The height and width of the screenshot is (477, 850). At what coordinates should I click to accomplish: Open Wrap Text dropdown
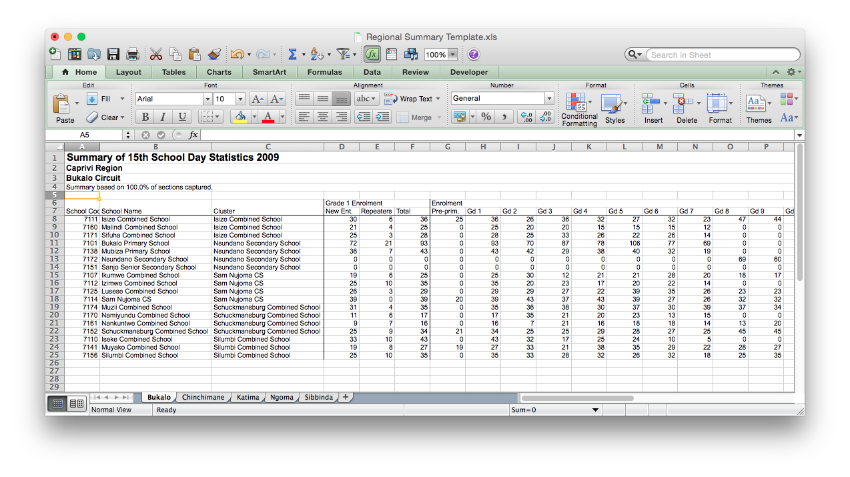click(x=438, y=99)
